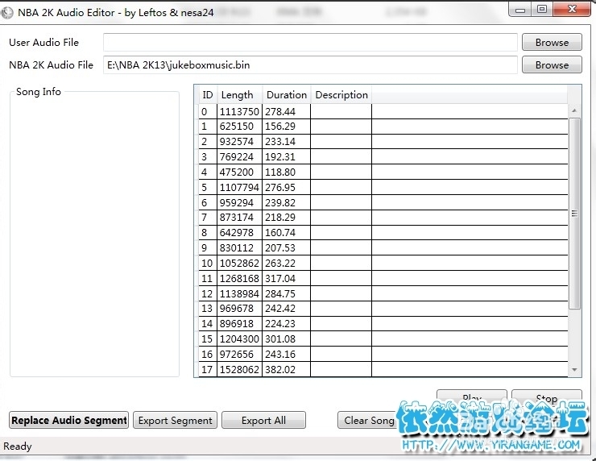Screen dimensions: 596x461
Task: Sort by the Duration column header
Action: 286,95
